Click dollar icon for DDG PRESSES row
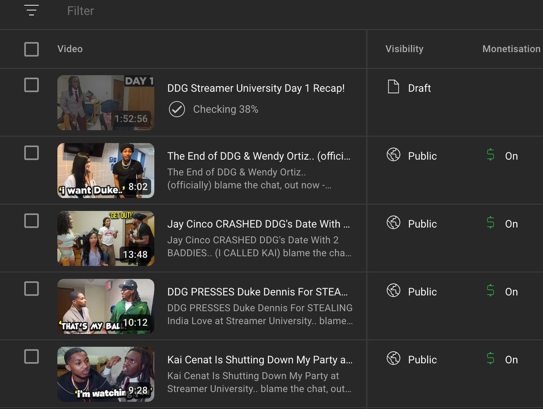The image size is (543, 409). click(491, 291)
